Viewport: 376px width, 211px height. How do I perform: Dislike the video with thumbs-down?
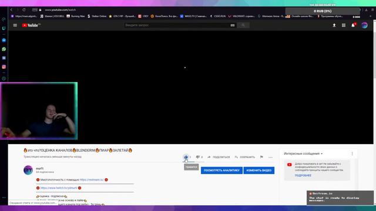point(198,157)
